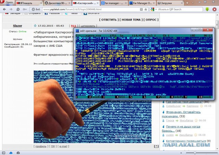Open user vvotin's profile

coord(170,135)
